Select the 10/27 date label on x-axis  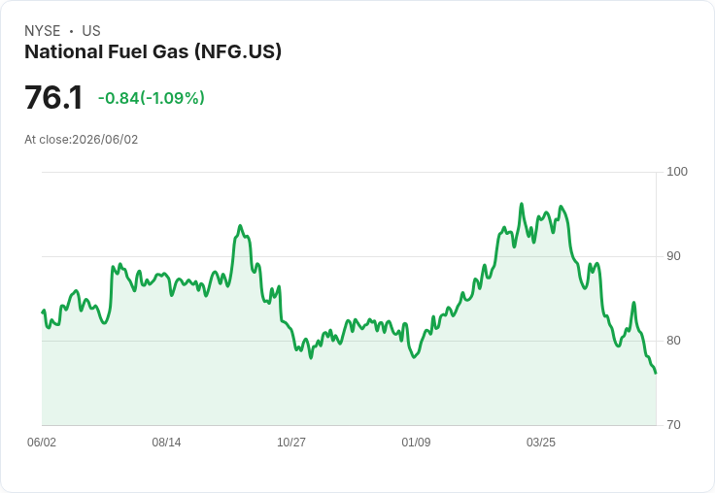point(291,442)
